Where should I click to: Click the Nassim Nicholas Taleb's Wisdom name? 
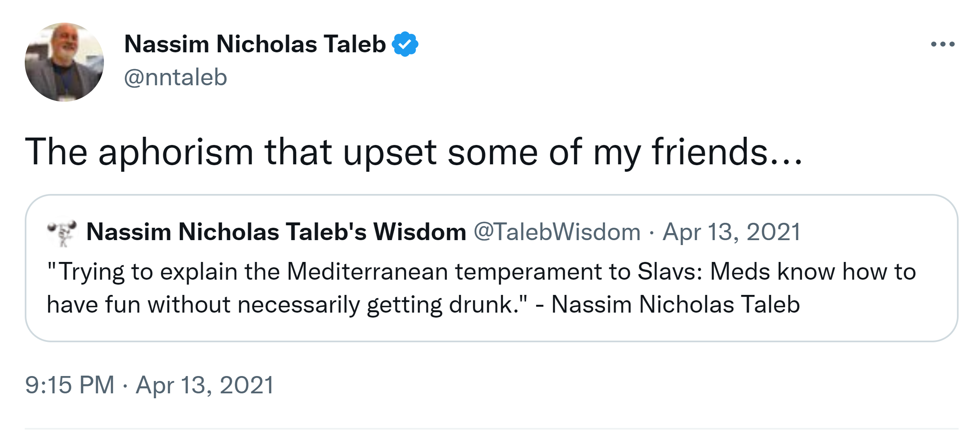276,232
